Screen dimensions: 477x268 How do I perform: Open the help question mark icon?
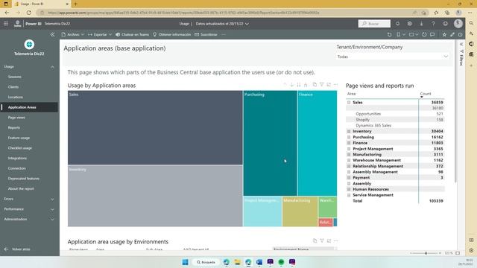click(x=433, y=23)
